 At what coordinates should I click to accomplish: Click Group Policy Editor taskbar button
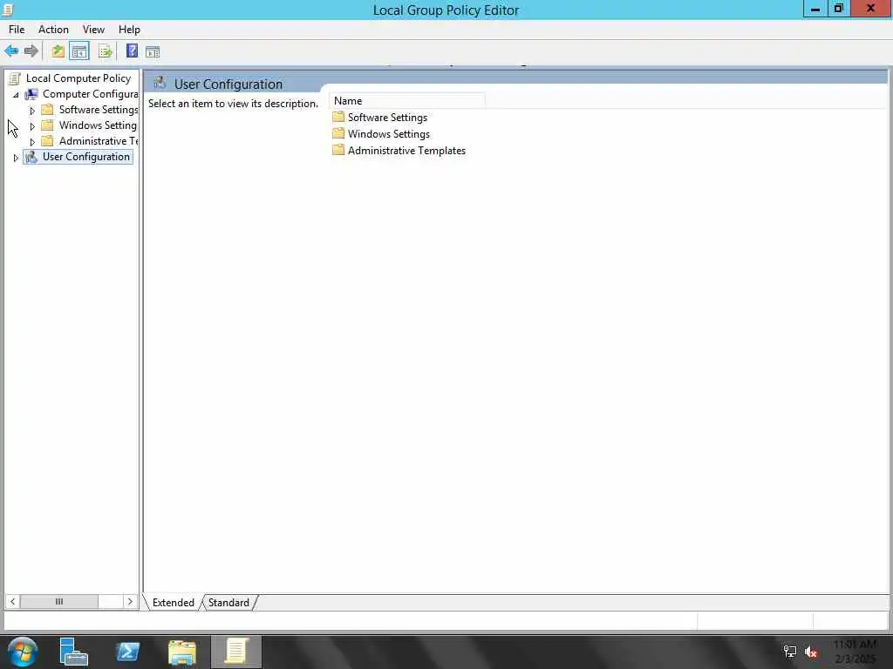(x=236, y=652)
